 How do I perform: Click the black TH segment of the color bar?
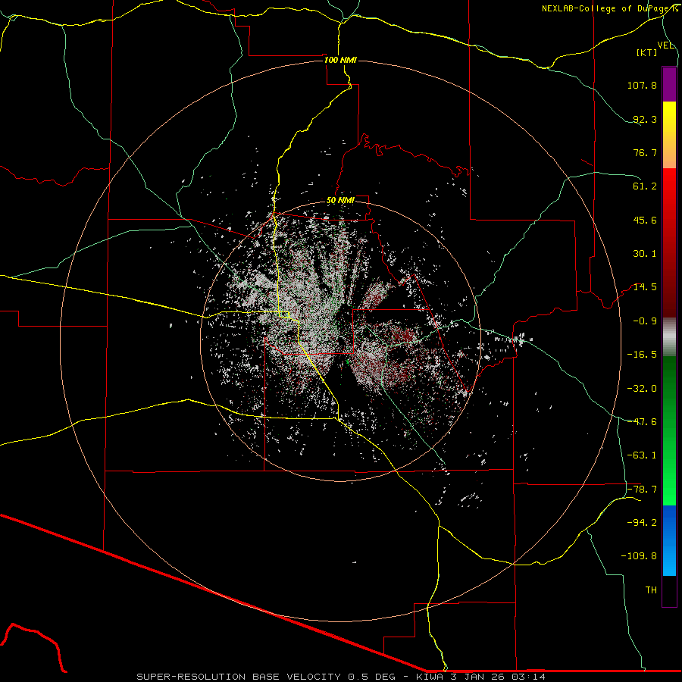point(669,591)
